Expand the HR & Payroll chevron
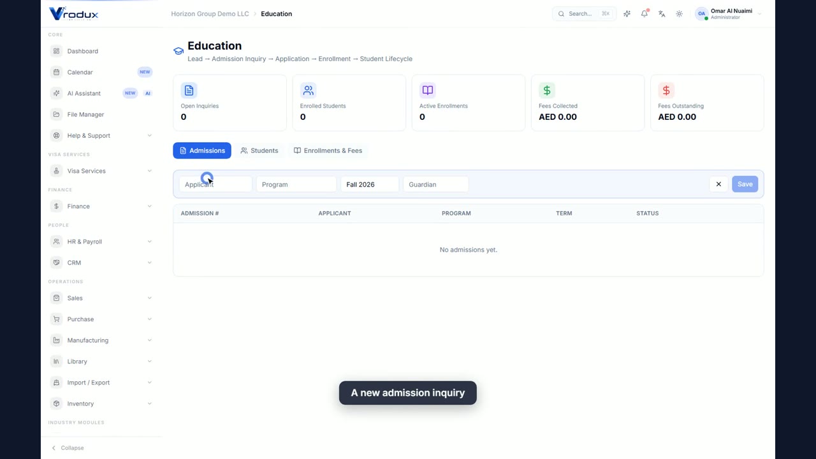816x459 pixels. 149,242
